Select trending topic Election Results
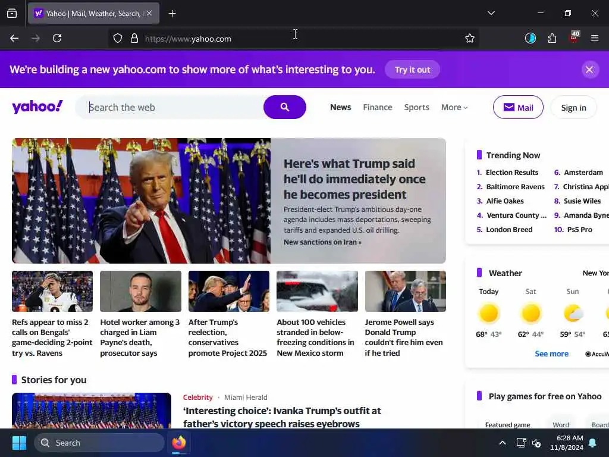 [512, 172]
